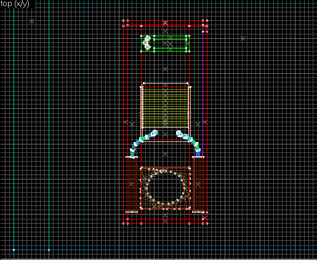Screen dimensions: 317x260
Task: Click the "top (x/y)" viewport label
Action: [15, 4]
